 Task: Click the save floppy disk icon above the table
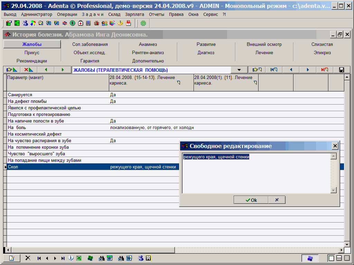(x=342, y=70)
